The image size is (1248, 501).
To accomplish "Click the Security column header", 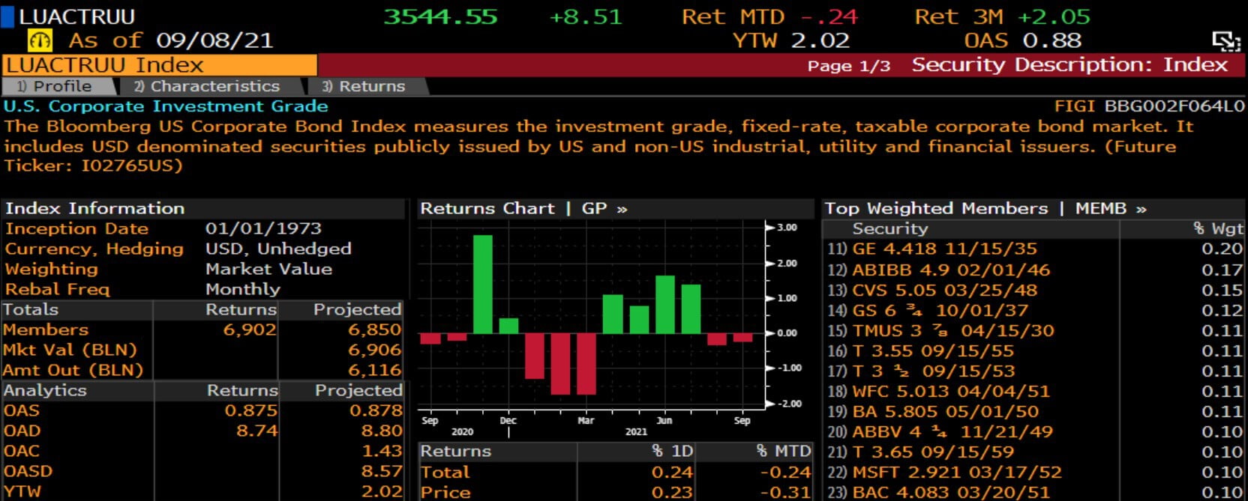I will point(890,228).
